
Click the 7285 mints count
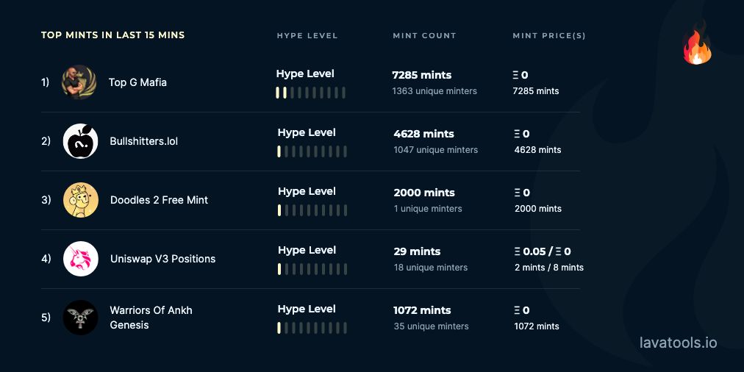click(422, 75)
